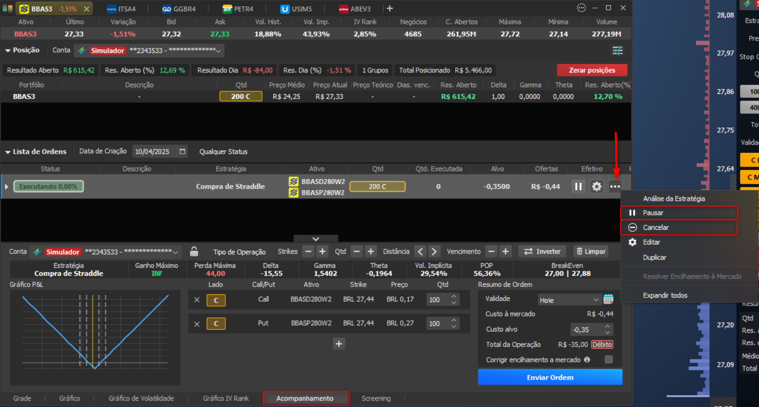Open account dropdown in strategy builder

point(105,252)
